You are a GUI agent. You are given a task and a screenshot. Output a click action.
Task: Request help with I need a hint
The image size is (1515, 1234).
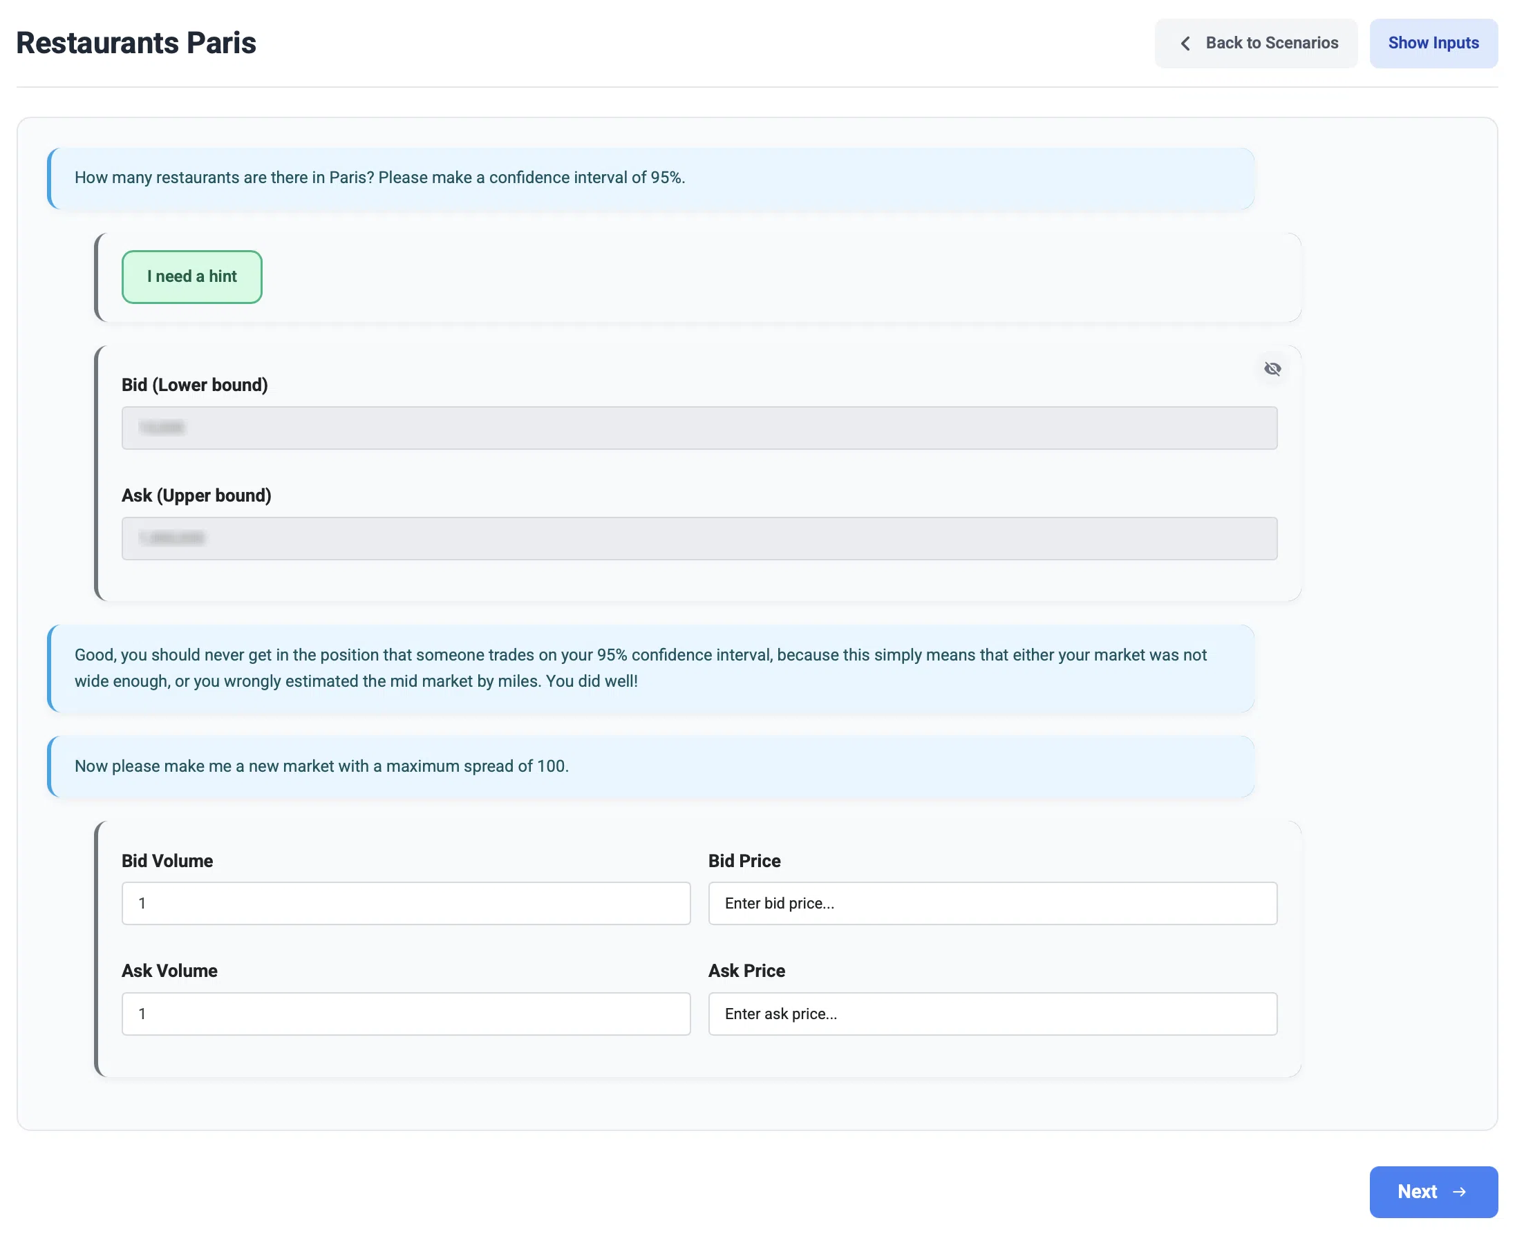[x=192, y=276]
